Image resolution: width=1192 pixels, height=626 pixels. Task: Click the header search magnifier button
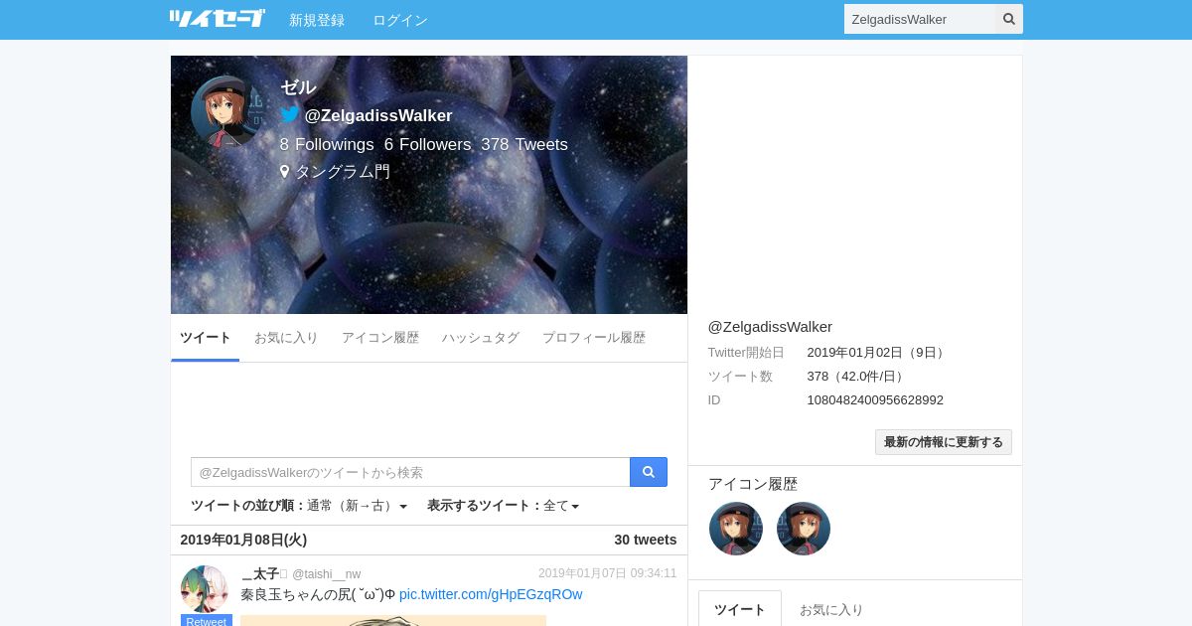(1009, 19)
